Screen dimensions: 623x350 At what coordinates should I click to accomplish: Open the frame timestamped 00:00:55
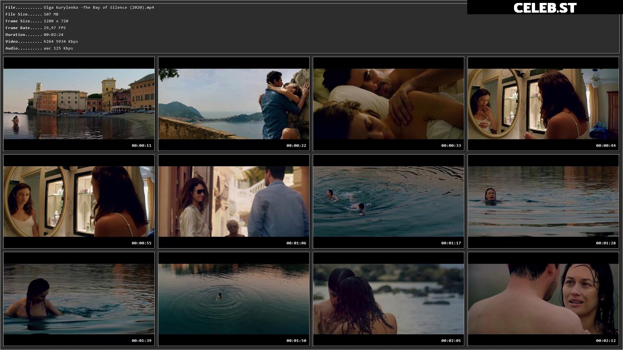pos(79,201)
